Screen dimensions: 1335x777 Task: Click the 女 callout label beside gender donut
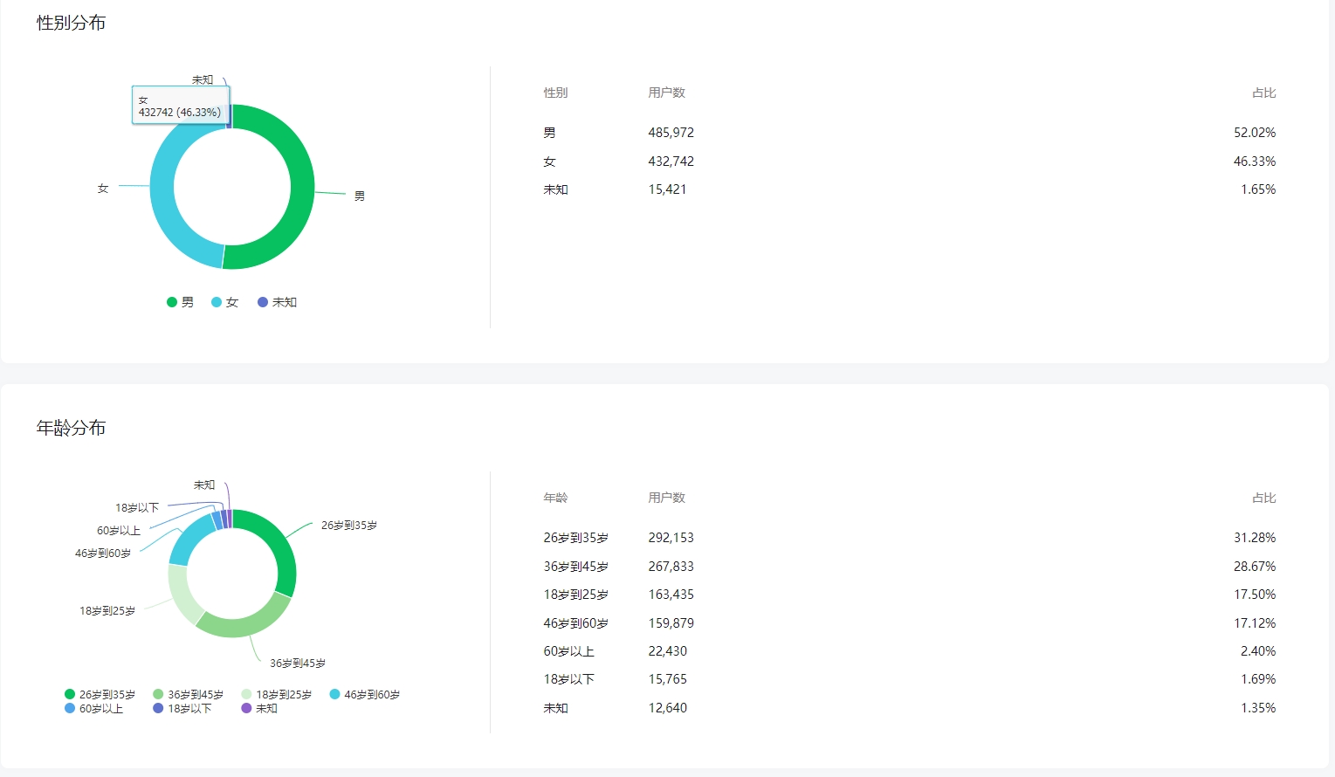pyautogui.click(x=103, y=189)
